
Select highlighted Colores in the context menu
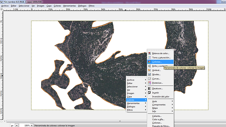136,100
